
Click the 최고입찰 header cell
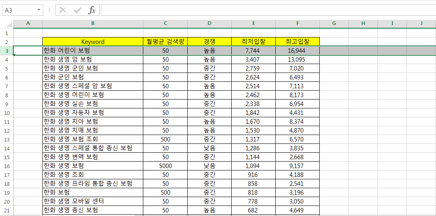click(x=298, y=42)
